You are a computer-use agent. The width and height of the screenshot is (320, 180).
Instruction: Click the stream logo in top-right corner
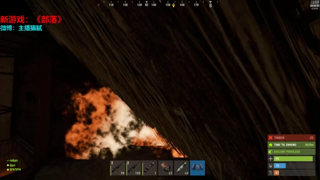(x=315, y=5)
